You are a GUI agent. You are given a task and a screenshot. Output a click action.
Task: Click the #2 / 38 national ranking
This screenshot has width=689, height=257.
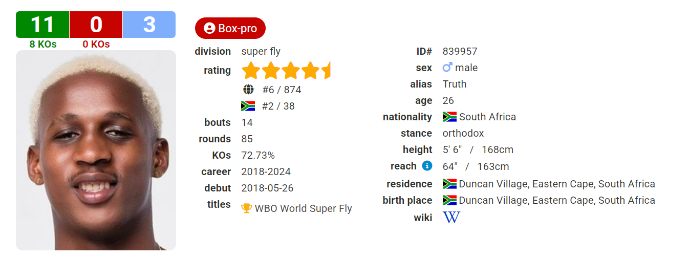coord(278,106)
